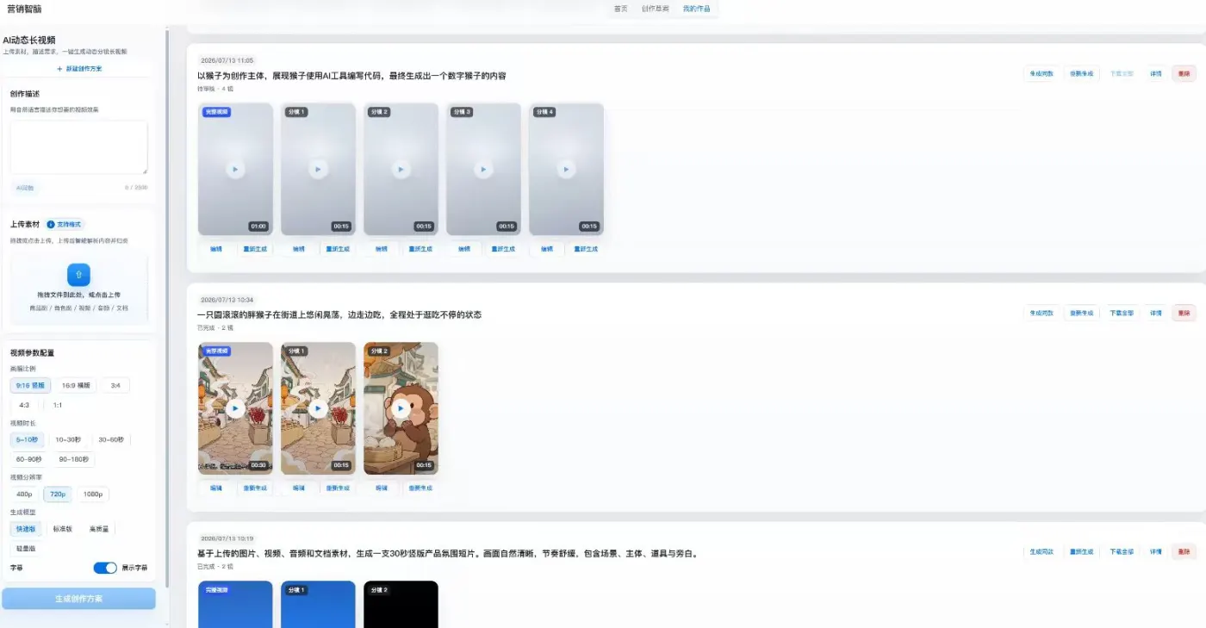Toggle the 展示字幕 switch
1206x628 pixels.
[x=105, y=568]
